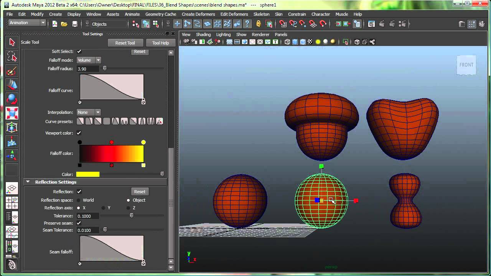Switch to the four-view layout
This screenshot has height=276, width=491.
12,203
